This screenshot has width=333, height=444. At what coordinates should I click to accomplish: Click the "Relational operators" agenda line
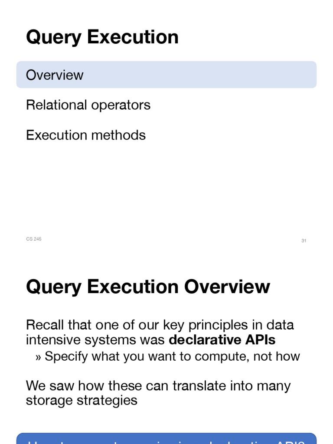coord(88,105)
